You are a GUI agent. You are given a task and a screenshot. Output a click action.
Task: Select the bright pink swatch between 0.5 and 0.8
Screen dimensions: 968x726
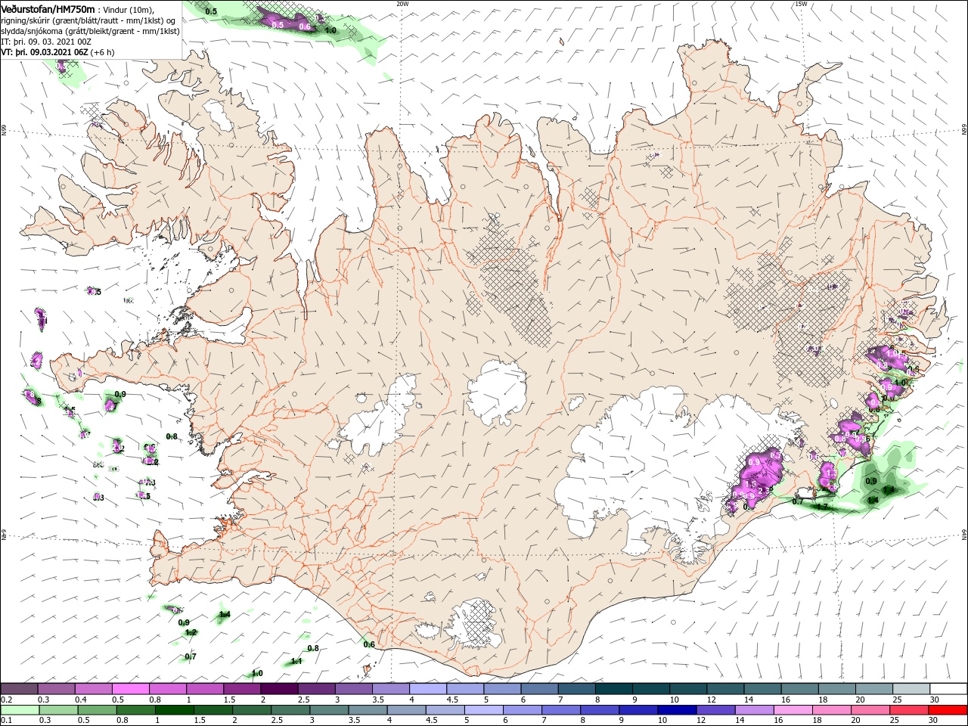[x=131, y=689]
